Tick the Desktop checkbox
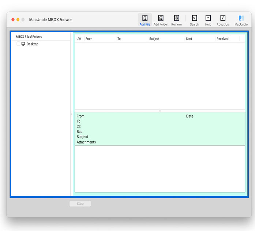This screenshot has height=231, width=256. coord(19,44)
